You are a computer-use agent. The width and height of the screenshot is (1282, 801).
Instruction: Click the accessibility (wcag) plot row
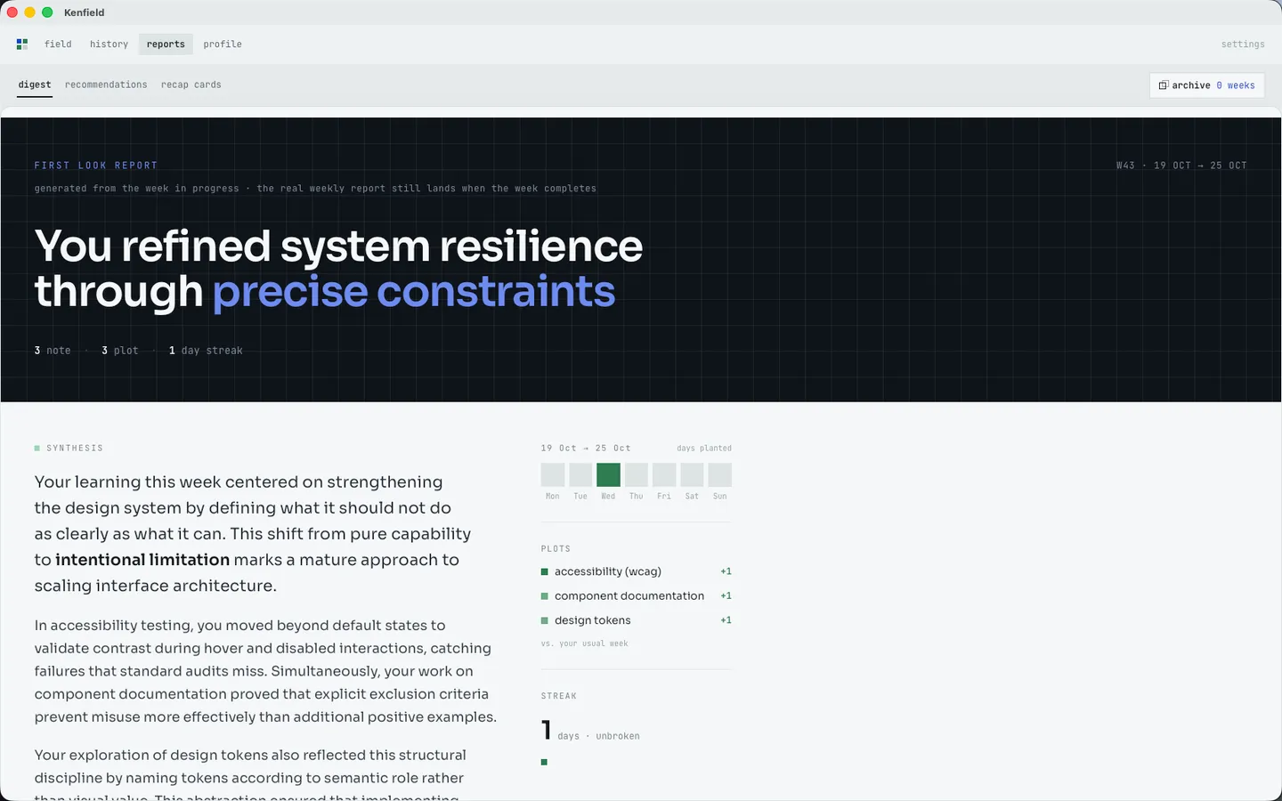pos(637,571)
